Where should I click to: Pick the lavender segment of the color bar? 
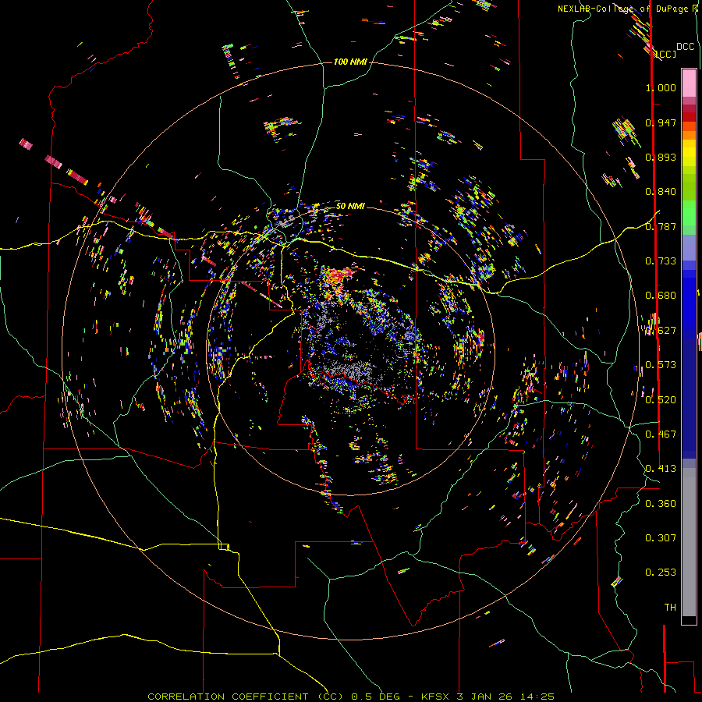pos(689,248)
